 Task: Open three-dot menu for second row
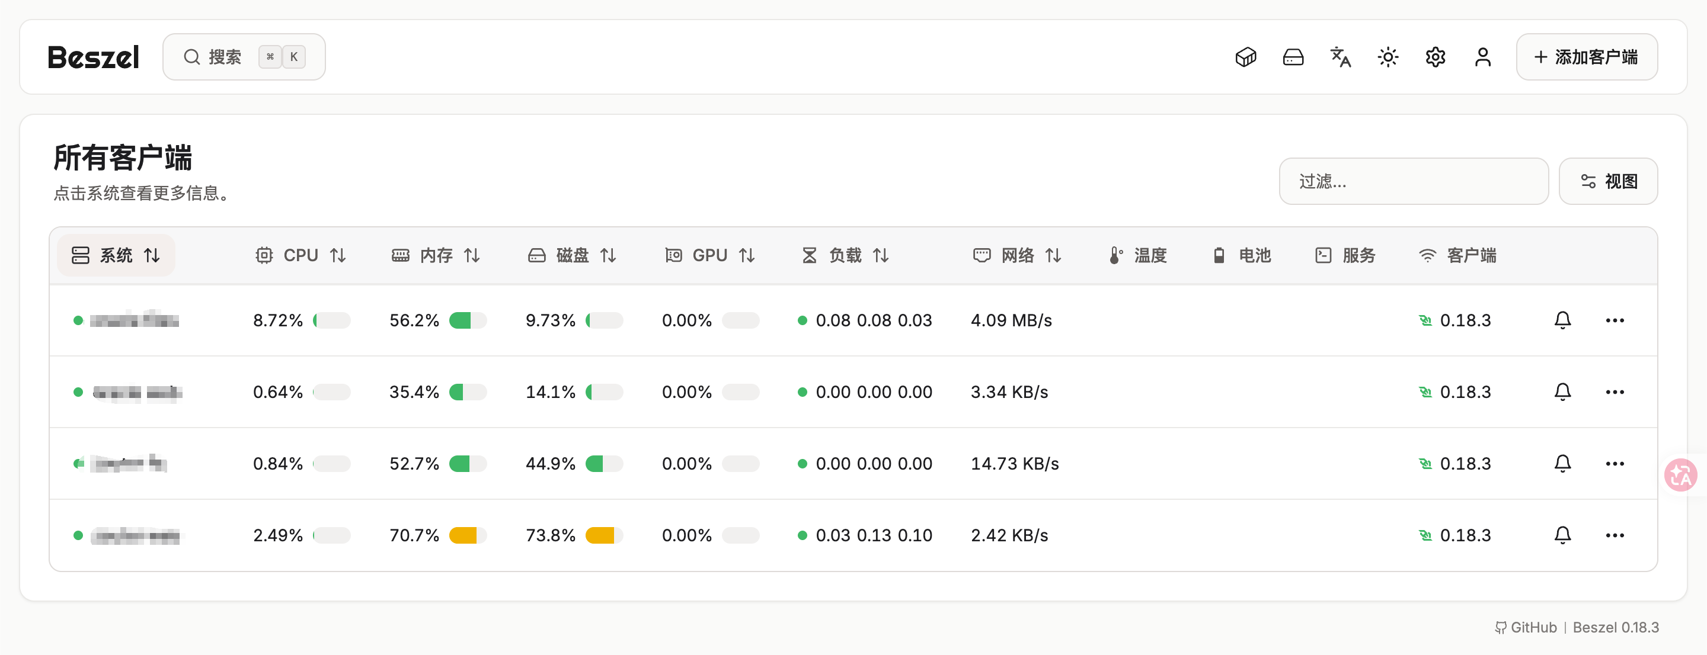[1614, 392]
